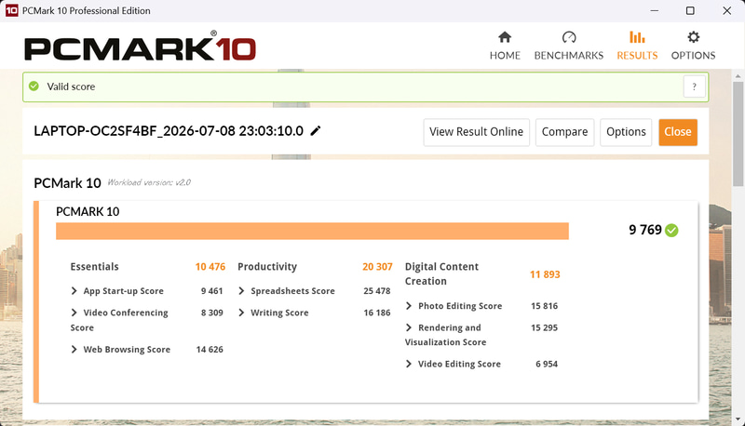
Task: Click the value 8 309
Action: tap(212, 313)
